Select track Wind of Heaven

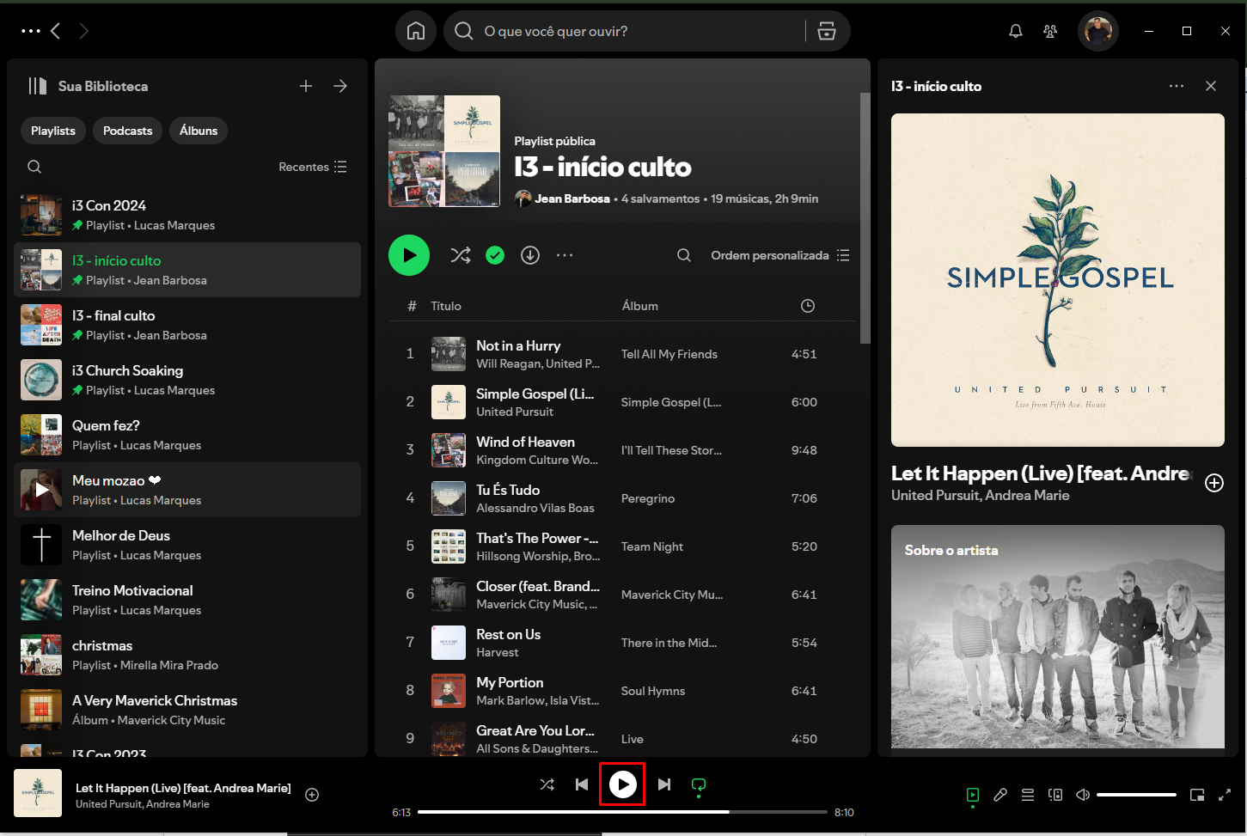coord(526,442)
